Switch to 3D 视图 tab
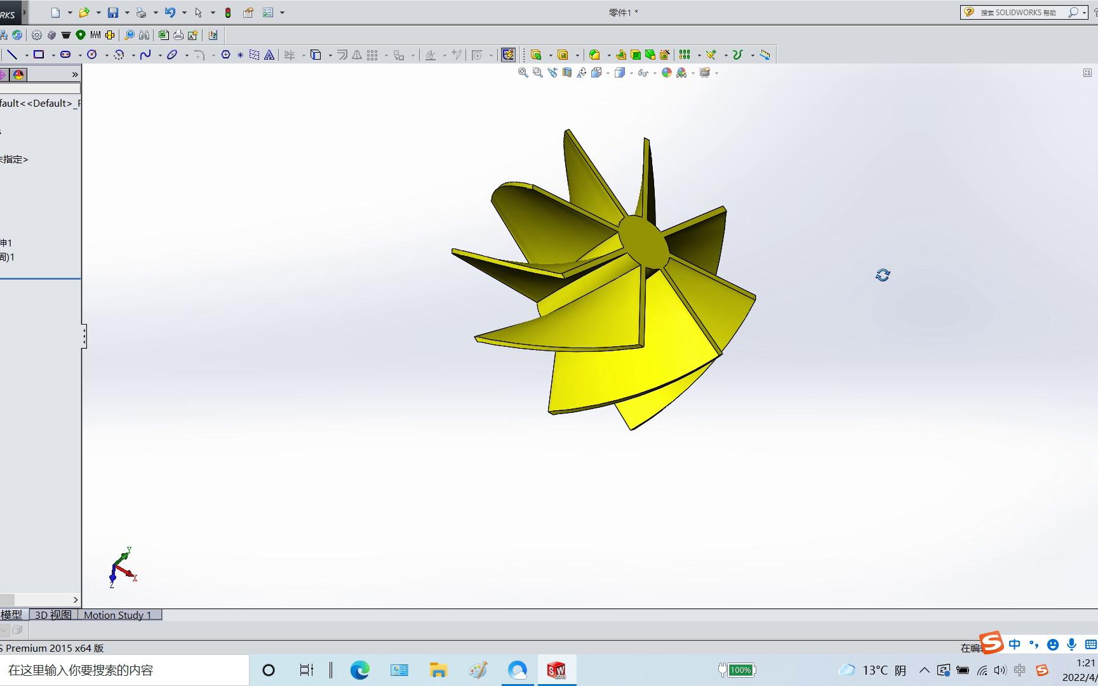This screenshot has width=1098, height=686. 53,615
